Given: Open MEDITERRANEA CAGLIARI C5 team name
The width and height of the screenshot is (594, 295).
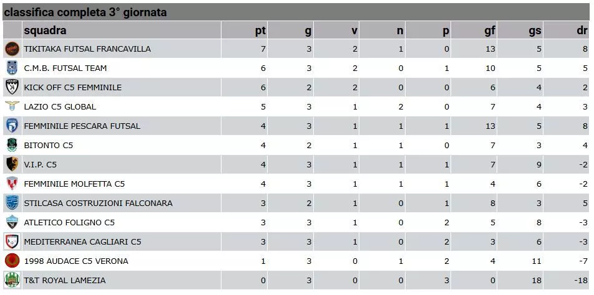Looking at the screenshot, I should (x=82, y=241).
